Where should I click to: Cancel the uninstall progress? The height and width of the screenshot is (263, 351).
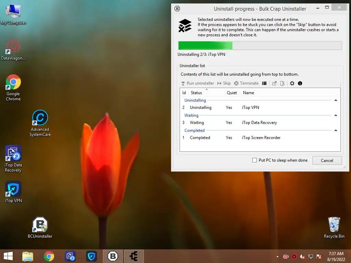(x=327, y=160)
